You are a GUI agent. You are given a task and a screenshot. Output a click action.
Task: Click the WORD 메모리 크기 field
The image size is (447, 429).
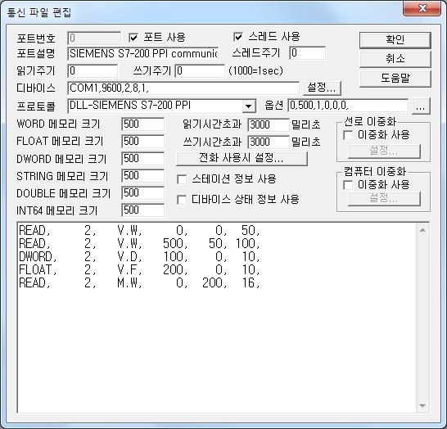tap(142, 124)
